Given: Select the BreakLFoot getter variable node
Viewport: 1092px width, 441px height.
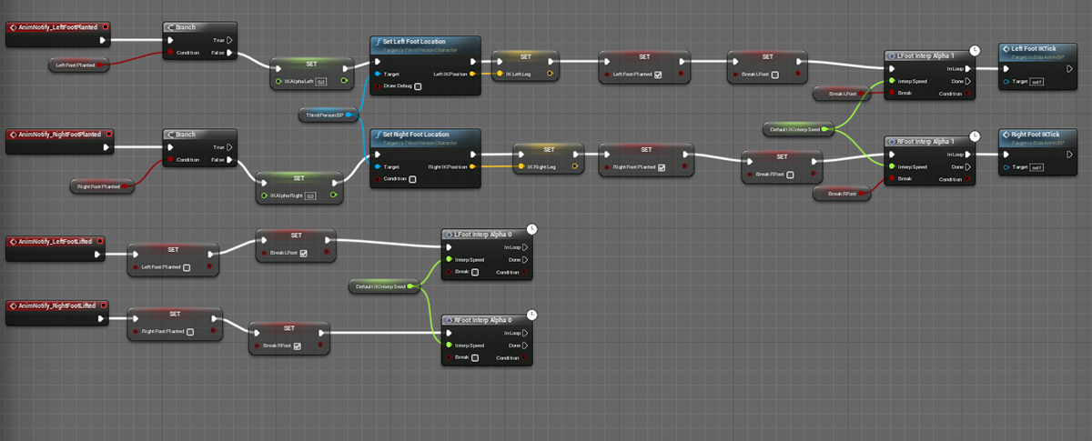Looking at the screenshot, I should click(x=842, y=93).
